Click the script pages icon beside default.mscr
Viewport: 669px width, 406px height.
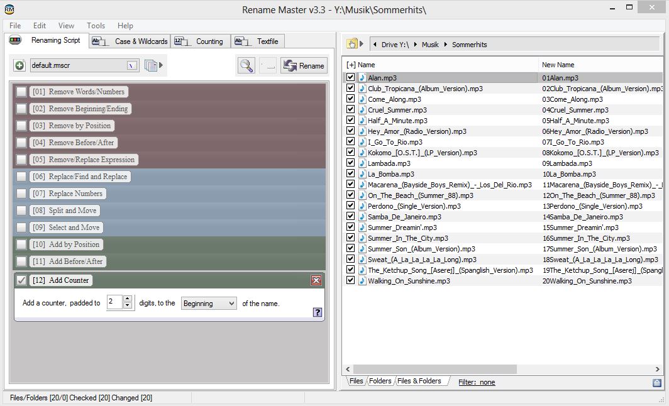[x=150, y=65]
